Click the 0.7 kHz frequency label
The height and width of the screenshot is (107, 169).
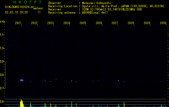[2, 88]
